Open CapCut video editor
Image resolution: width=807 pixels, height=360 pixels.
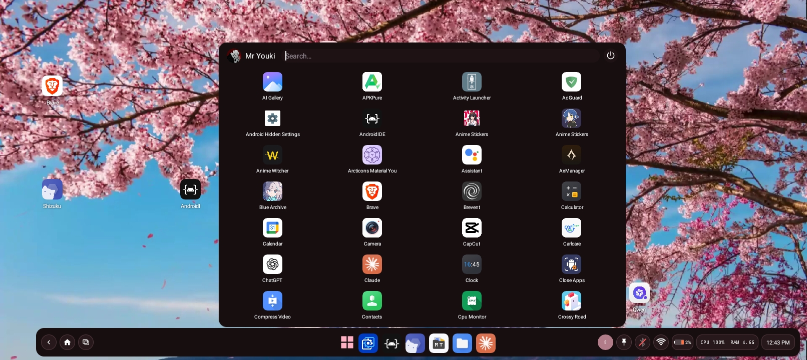point(472,228)
